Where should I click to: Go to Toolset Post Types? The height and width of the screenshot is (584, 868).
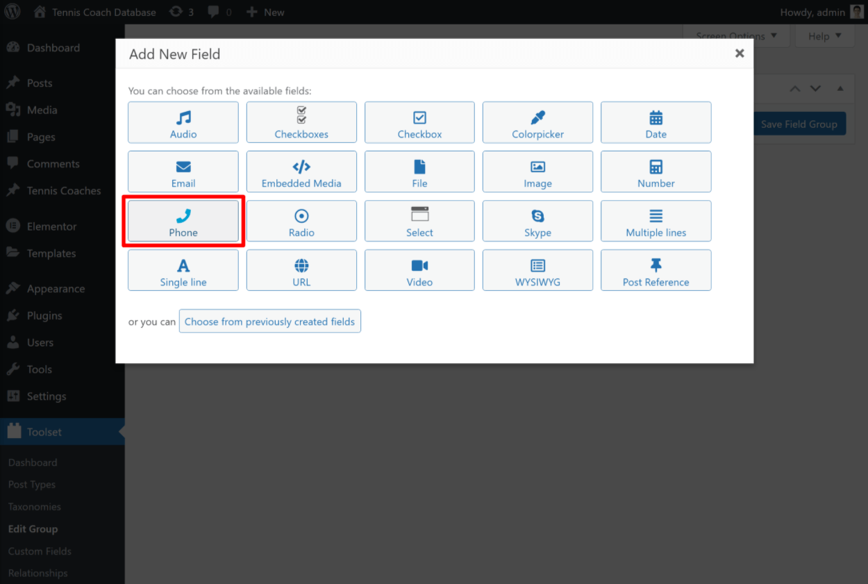32,485
